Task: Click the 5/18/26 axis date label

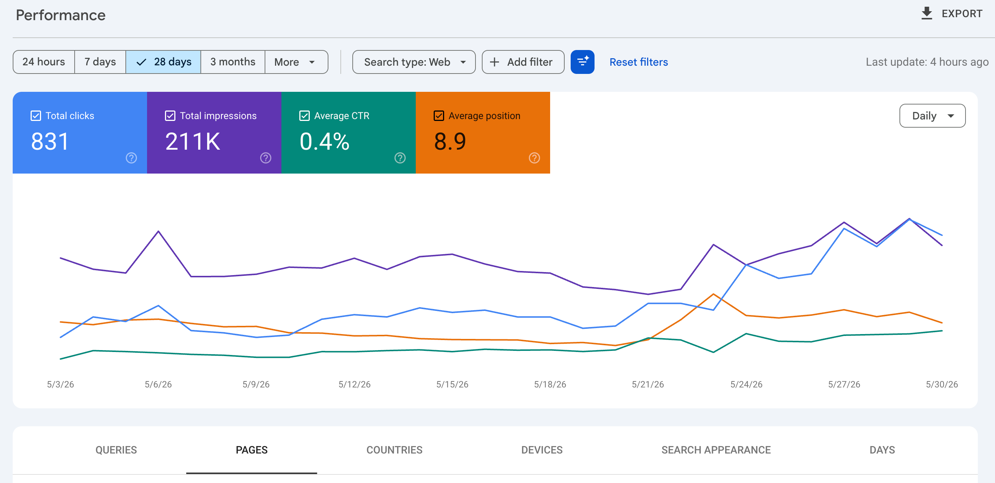Action: pos(550,384)
